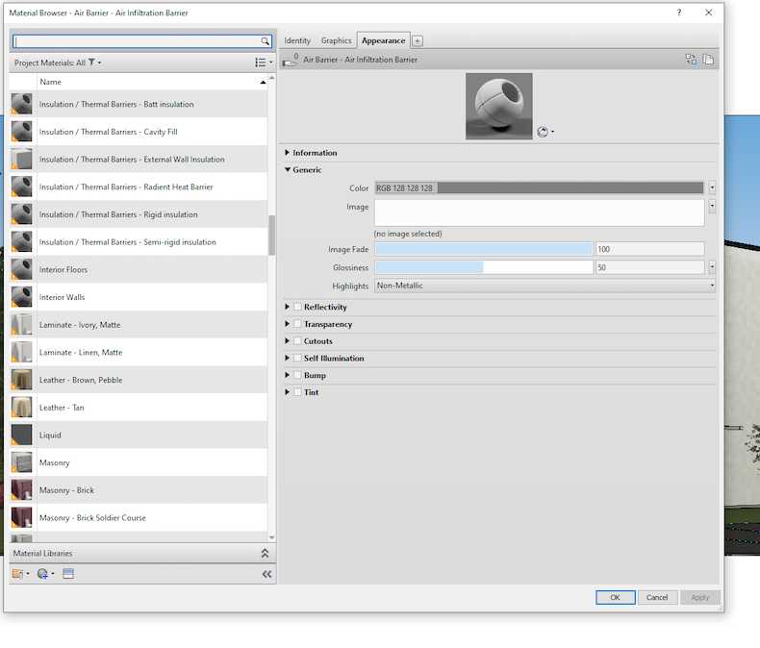Switch to the Identity tab
Screen dimensions: 760x648
[x=297, y=41]
